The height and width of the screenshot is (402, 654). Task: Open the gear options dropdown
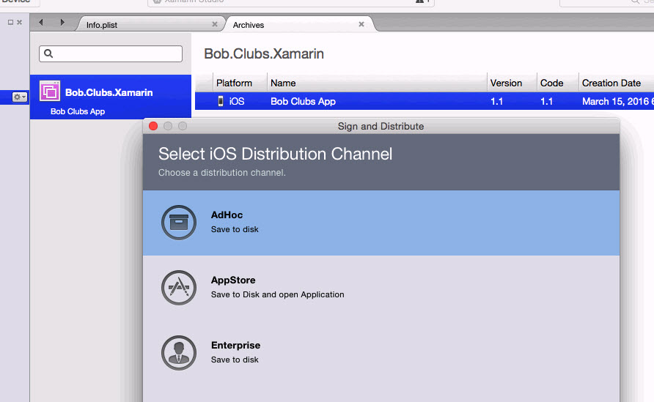click(x=20, y=97)
